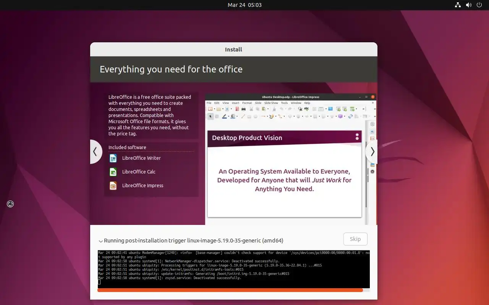Open Insert menu in the Impress screenshot
This screenshot has width=489, height=305.
point(235,103)
